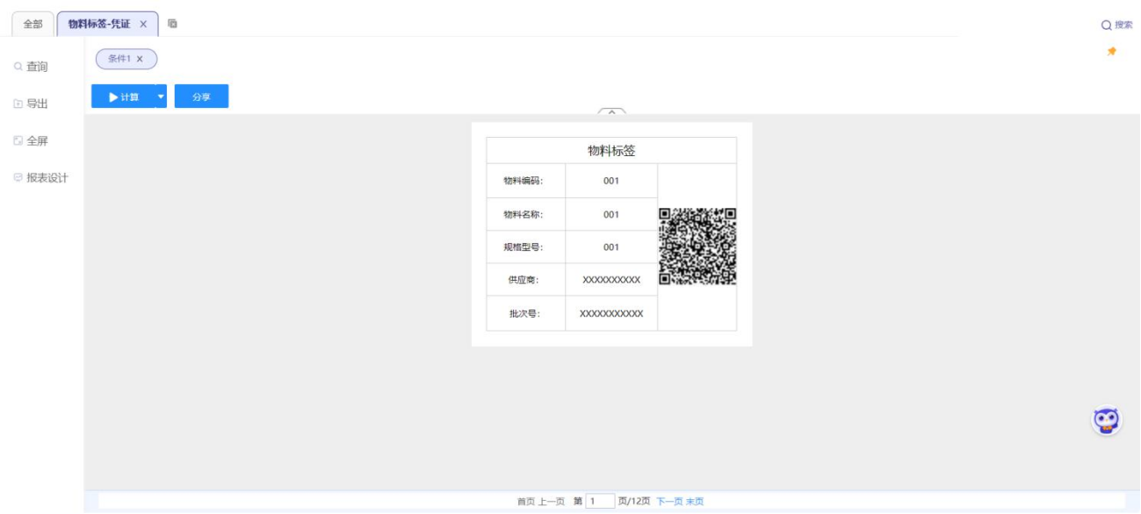Screen dimensions: 1141x514
Task: Click the 001 value in the 物料编码 row
Action: click(611, 181)
